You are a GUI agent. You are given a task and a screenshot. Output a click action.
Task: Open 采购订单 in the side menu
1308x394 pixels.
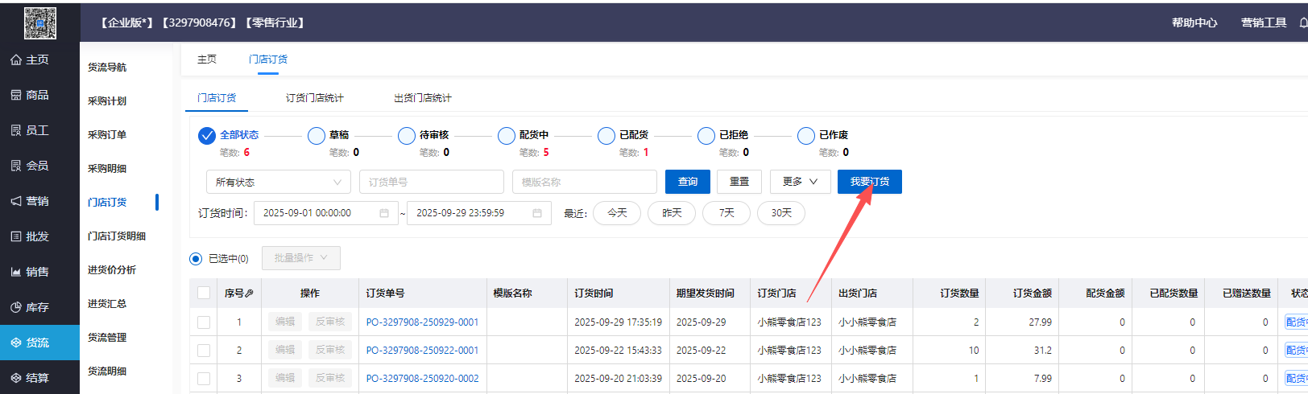click(107, 135)
